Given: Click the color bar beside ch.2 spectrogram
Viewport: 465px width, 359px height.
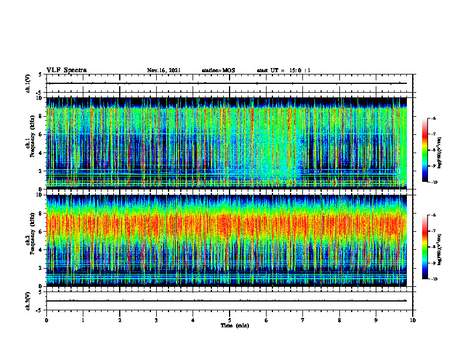Looking at the screenshot, I should [x=425, y=247].
